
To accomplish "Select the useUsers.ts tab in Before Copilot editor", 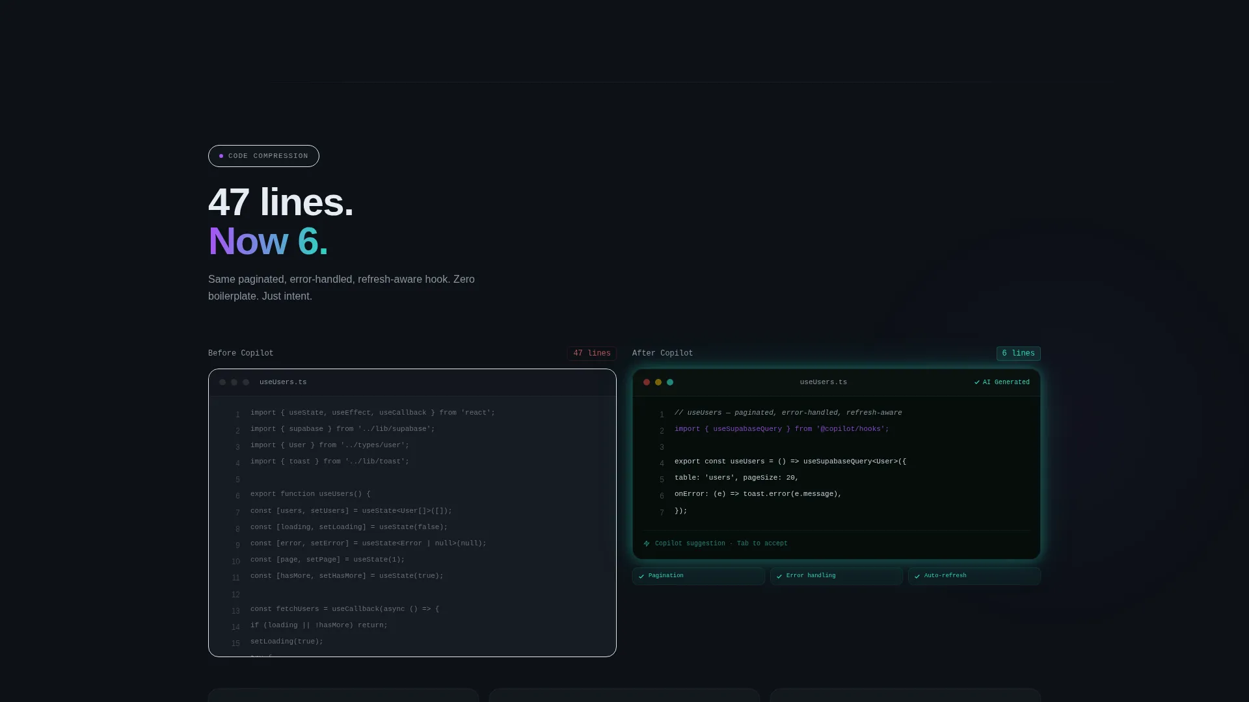I will (283, 382).
